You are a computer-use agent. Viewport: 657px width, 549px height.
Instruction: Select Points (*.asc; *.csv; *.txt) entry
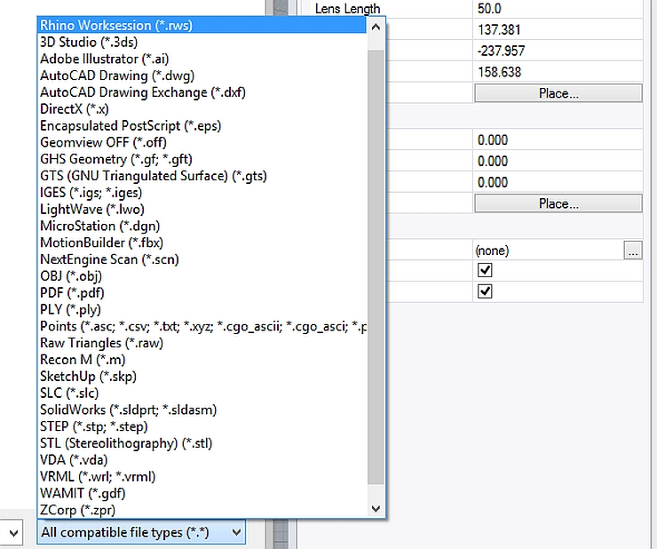tap(202, 326)
